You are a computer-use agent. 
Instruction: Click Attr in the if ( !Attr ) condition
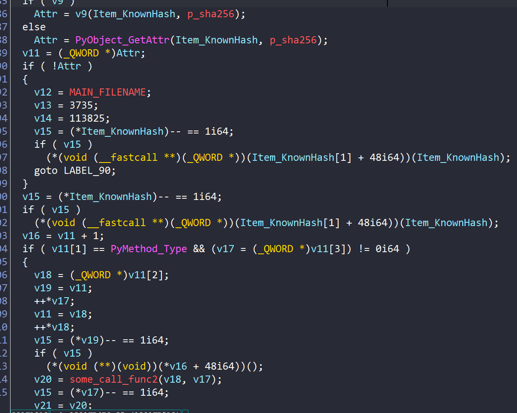click(69, 66)
